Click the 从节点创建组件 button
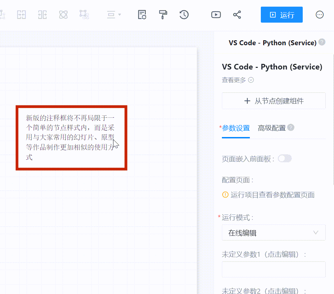 click(x=273, y=101)
